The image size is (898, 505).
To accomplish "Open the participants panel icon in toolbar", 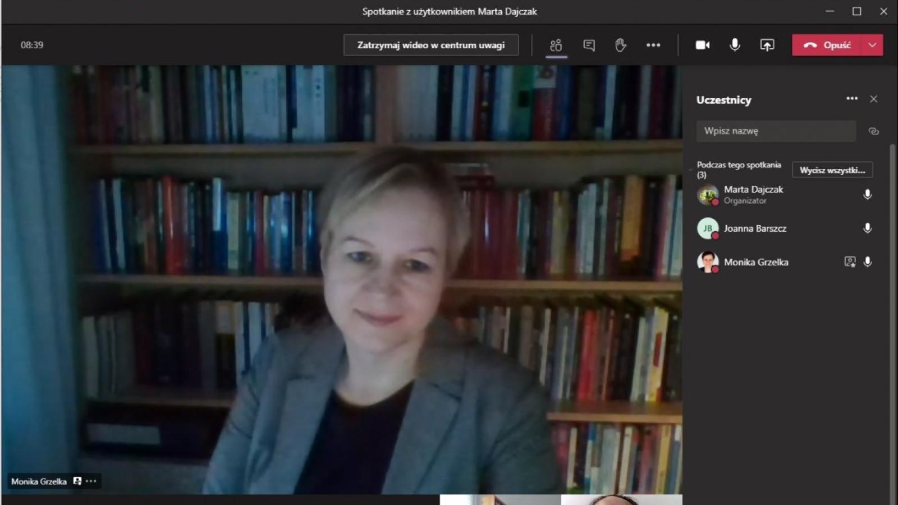I will pos(556,45).
